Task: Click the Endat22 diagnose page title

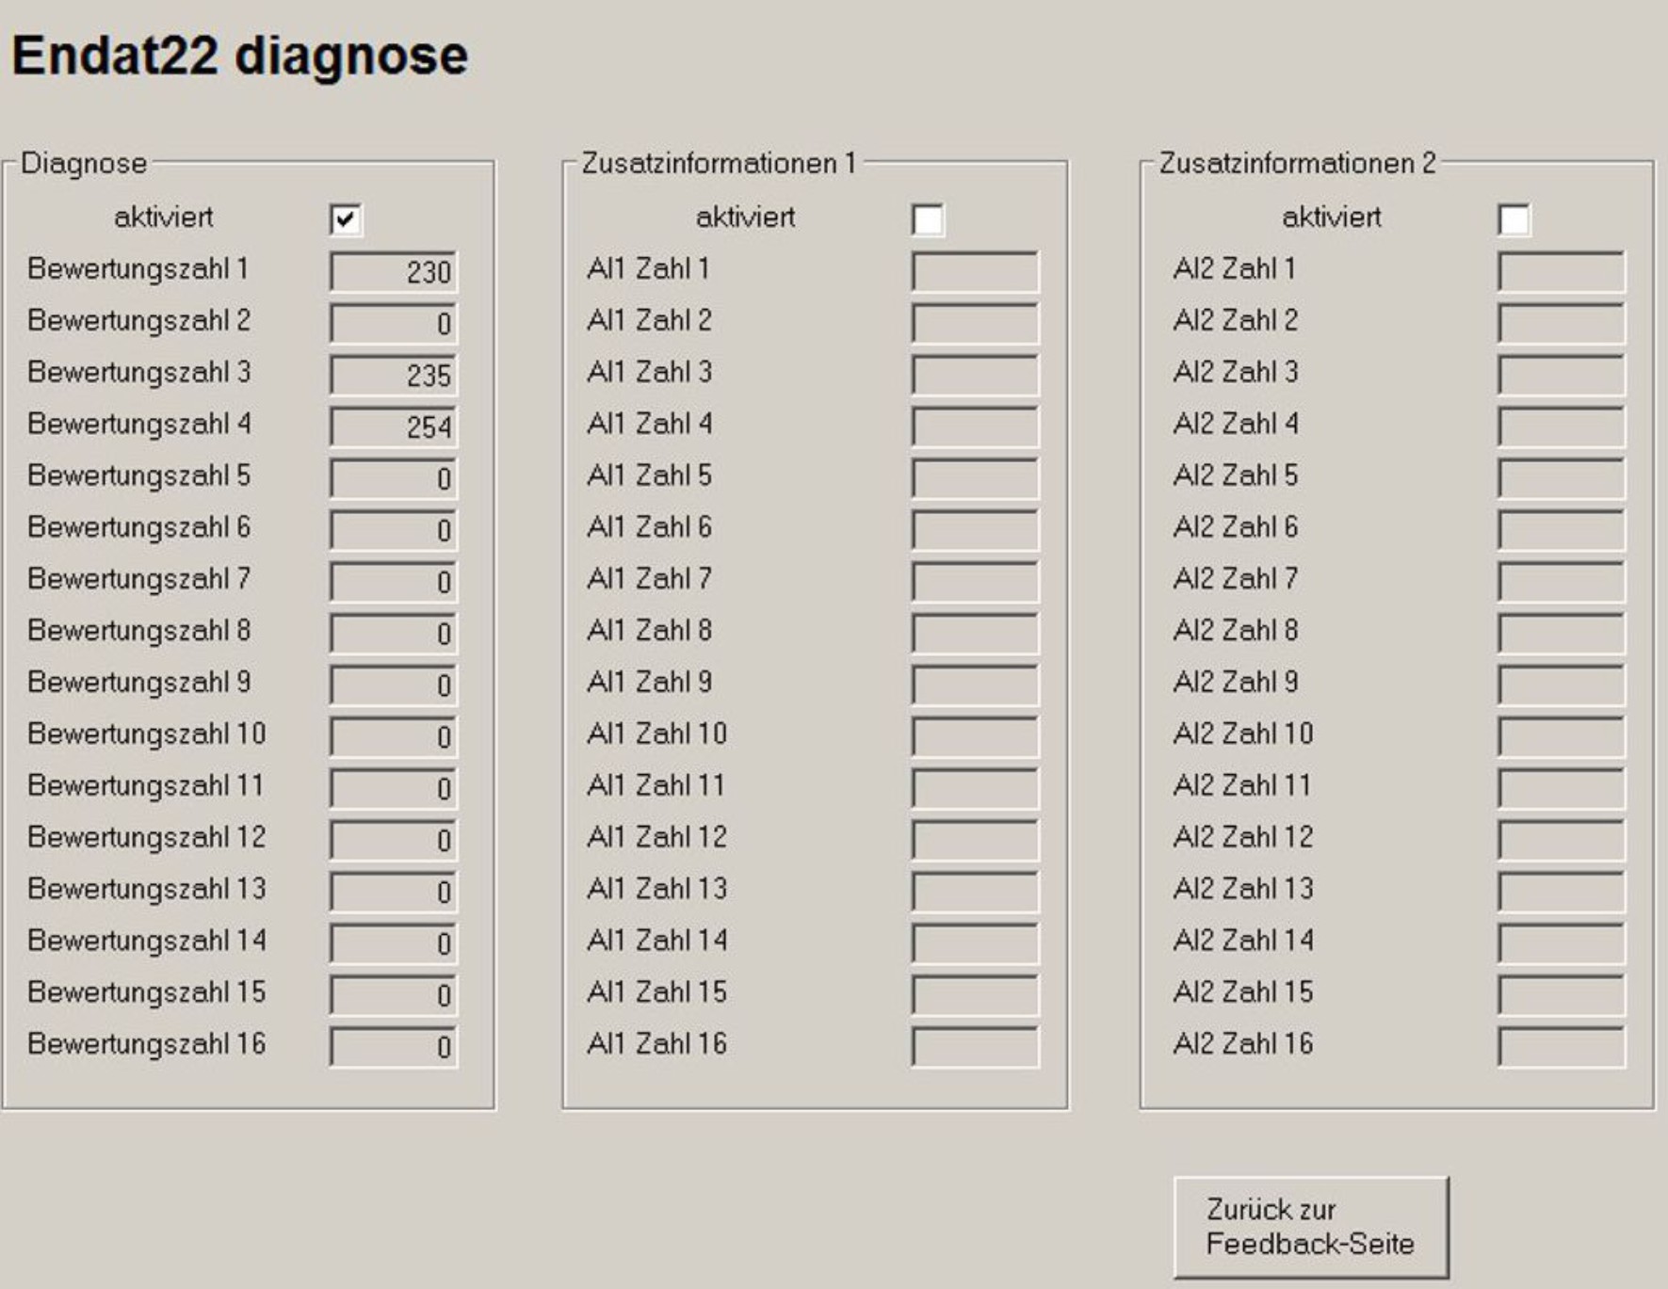Action: (239, 56)
